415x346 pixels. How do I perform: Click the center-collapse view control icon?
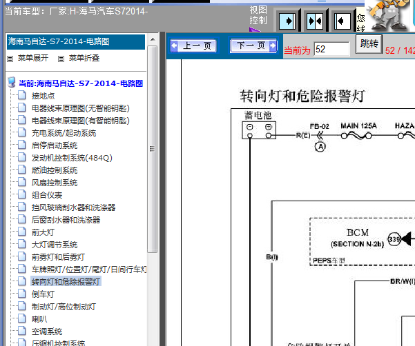point(315,21)
